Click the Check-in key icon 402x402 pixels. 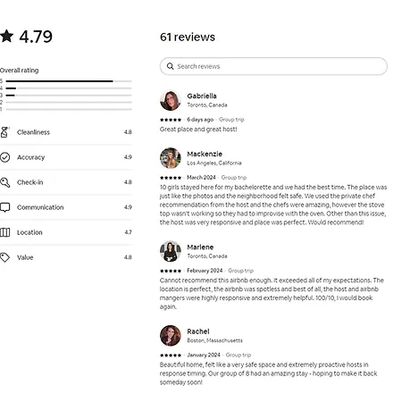(4, 182)
